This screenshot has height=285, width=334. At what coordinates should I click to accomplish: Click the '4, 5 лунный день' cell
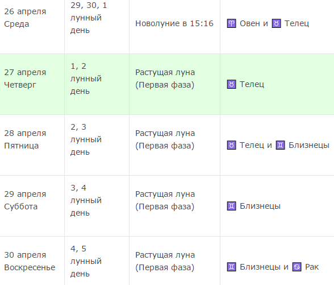point(97,261)
